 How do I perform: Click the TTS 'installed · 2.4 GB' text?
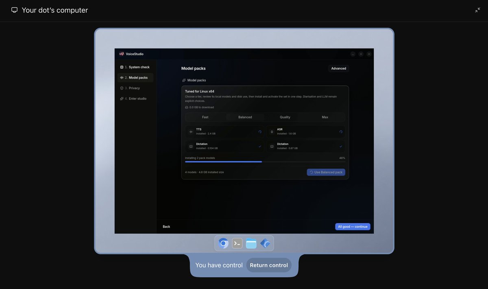[x=206, y=134]
